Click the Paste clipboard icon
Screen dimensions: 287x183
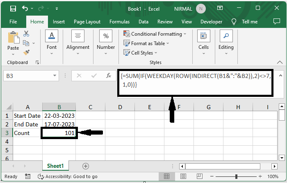pos(14,38)
